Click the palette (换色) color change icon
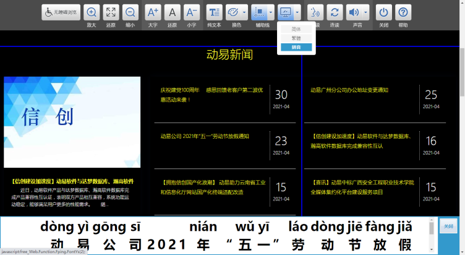The image size is (465, 255). pyautogui.click(x=234, y=12)
